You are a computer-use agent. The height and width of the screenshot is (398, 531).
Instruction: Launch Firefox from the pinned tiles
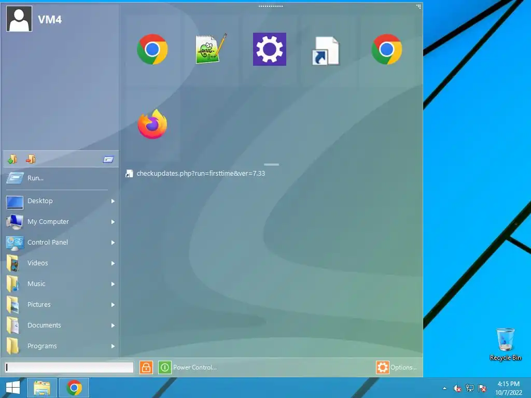[x=152, y=124]
